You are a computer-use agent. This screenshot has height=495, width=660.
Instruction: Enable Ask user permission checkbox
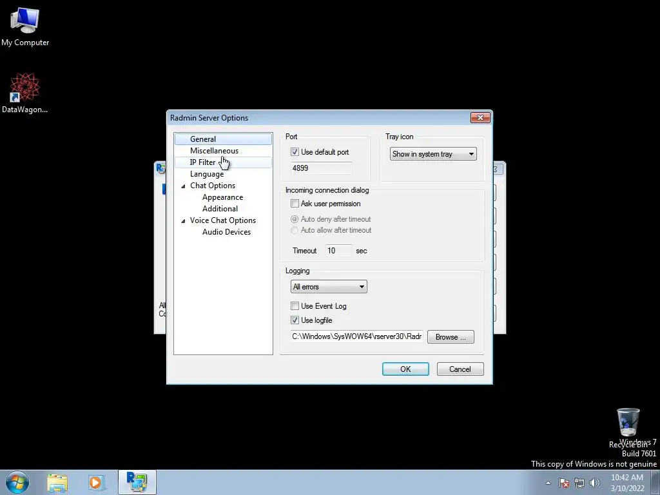pos(295,204)
